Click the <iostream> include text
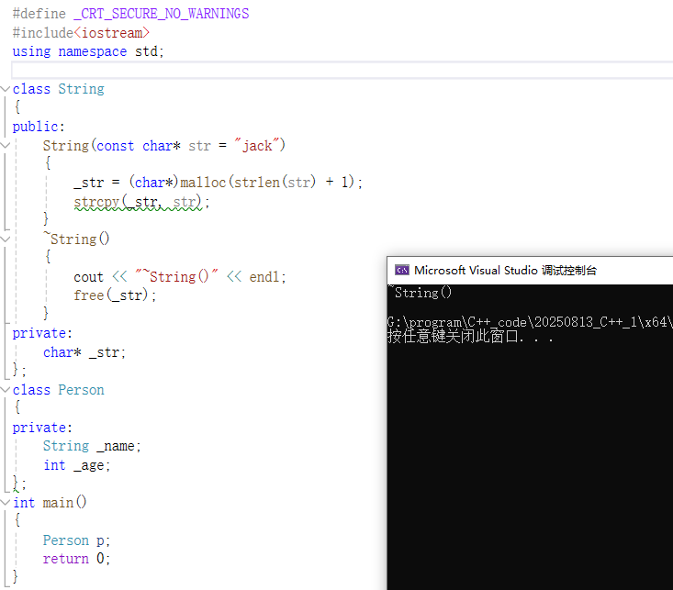 click(x=112, y=33)
